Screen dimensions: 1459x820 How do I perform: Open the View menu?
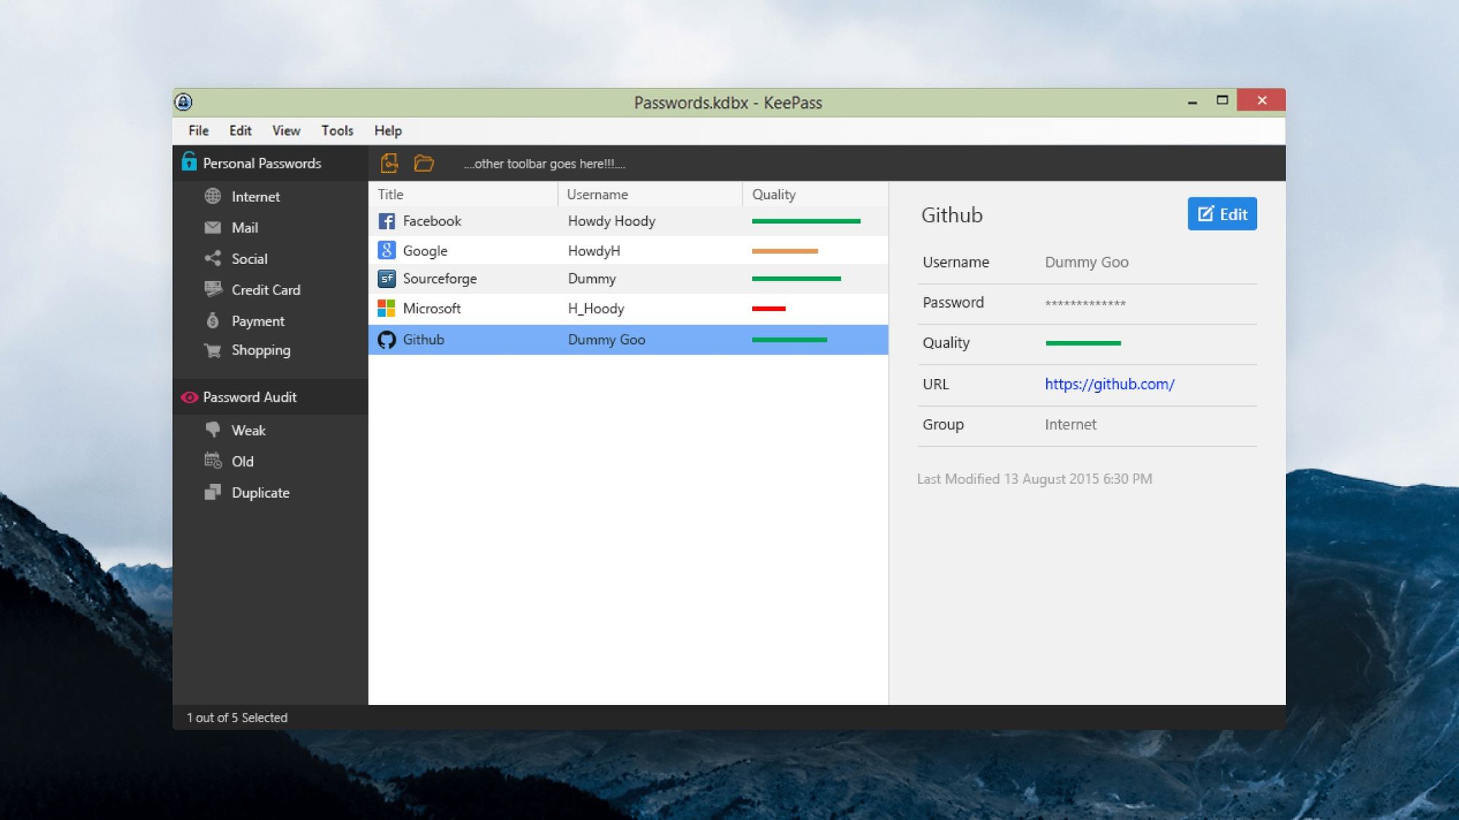(286, 130)
